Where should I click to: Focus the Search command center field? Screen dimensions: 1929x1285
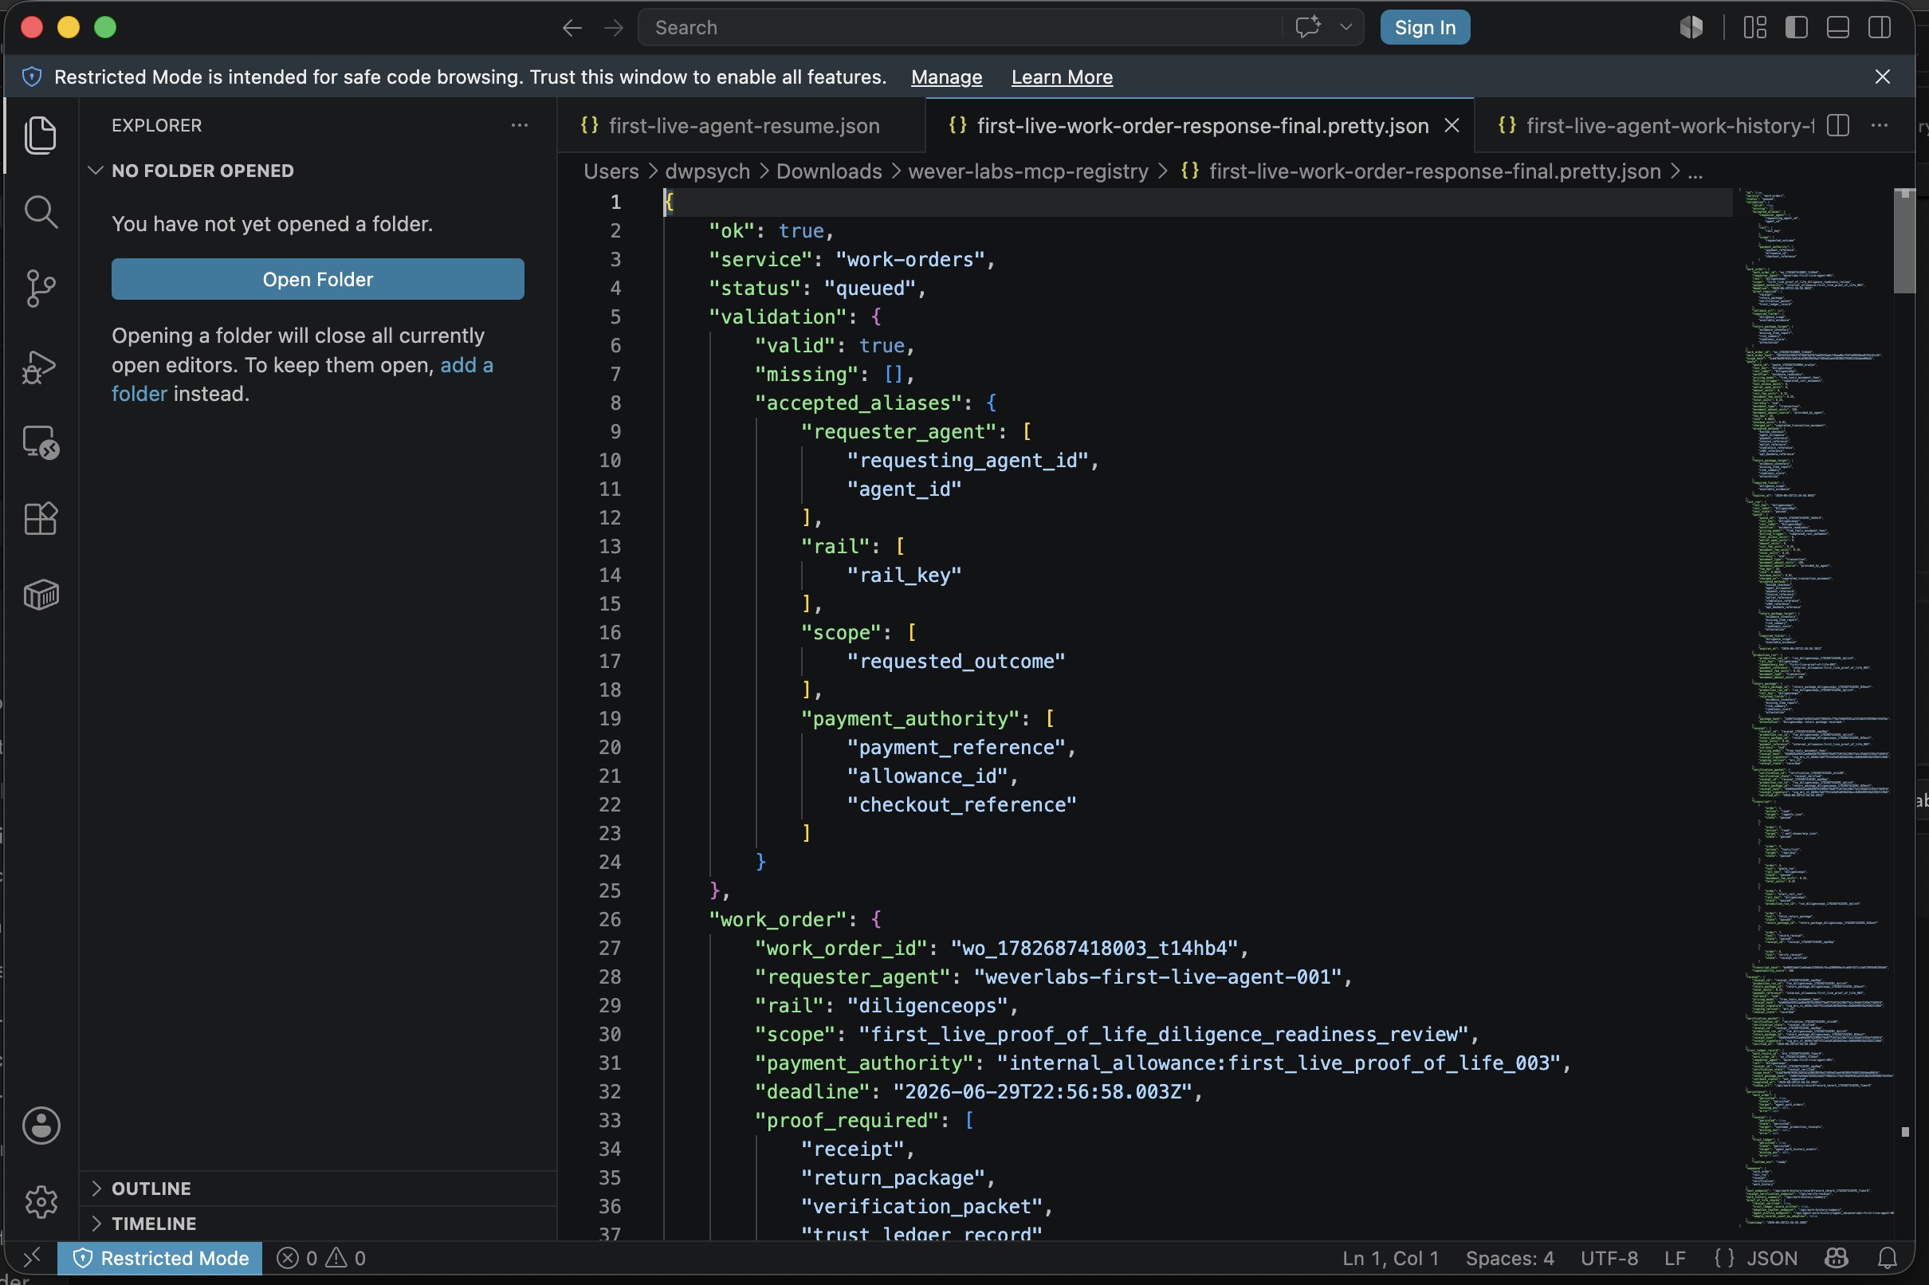[959, 27]
